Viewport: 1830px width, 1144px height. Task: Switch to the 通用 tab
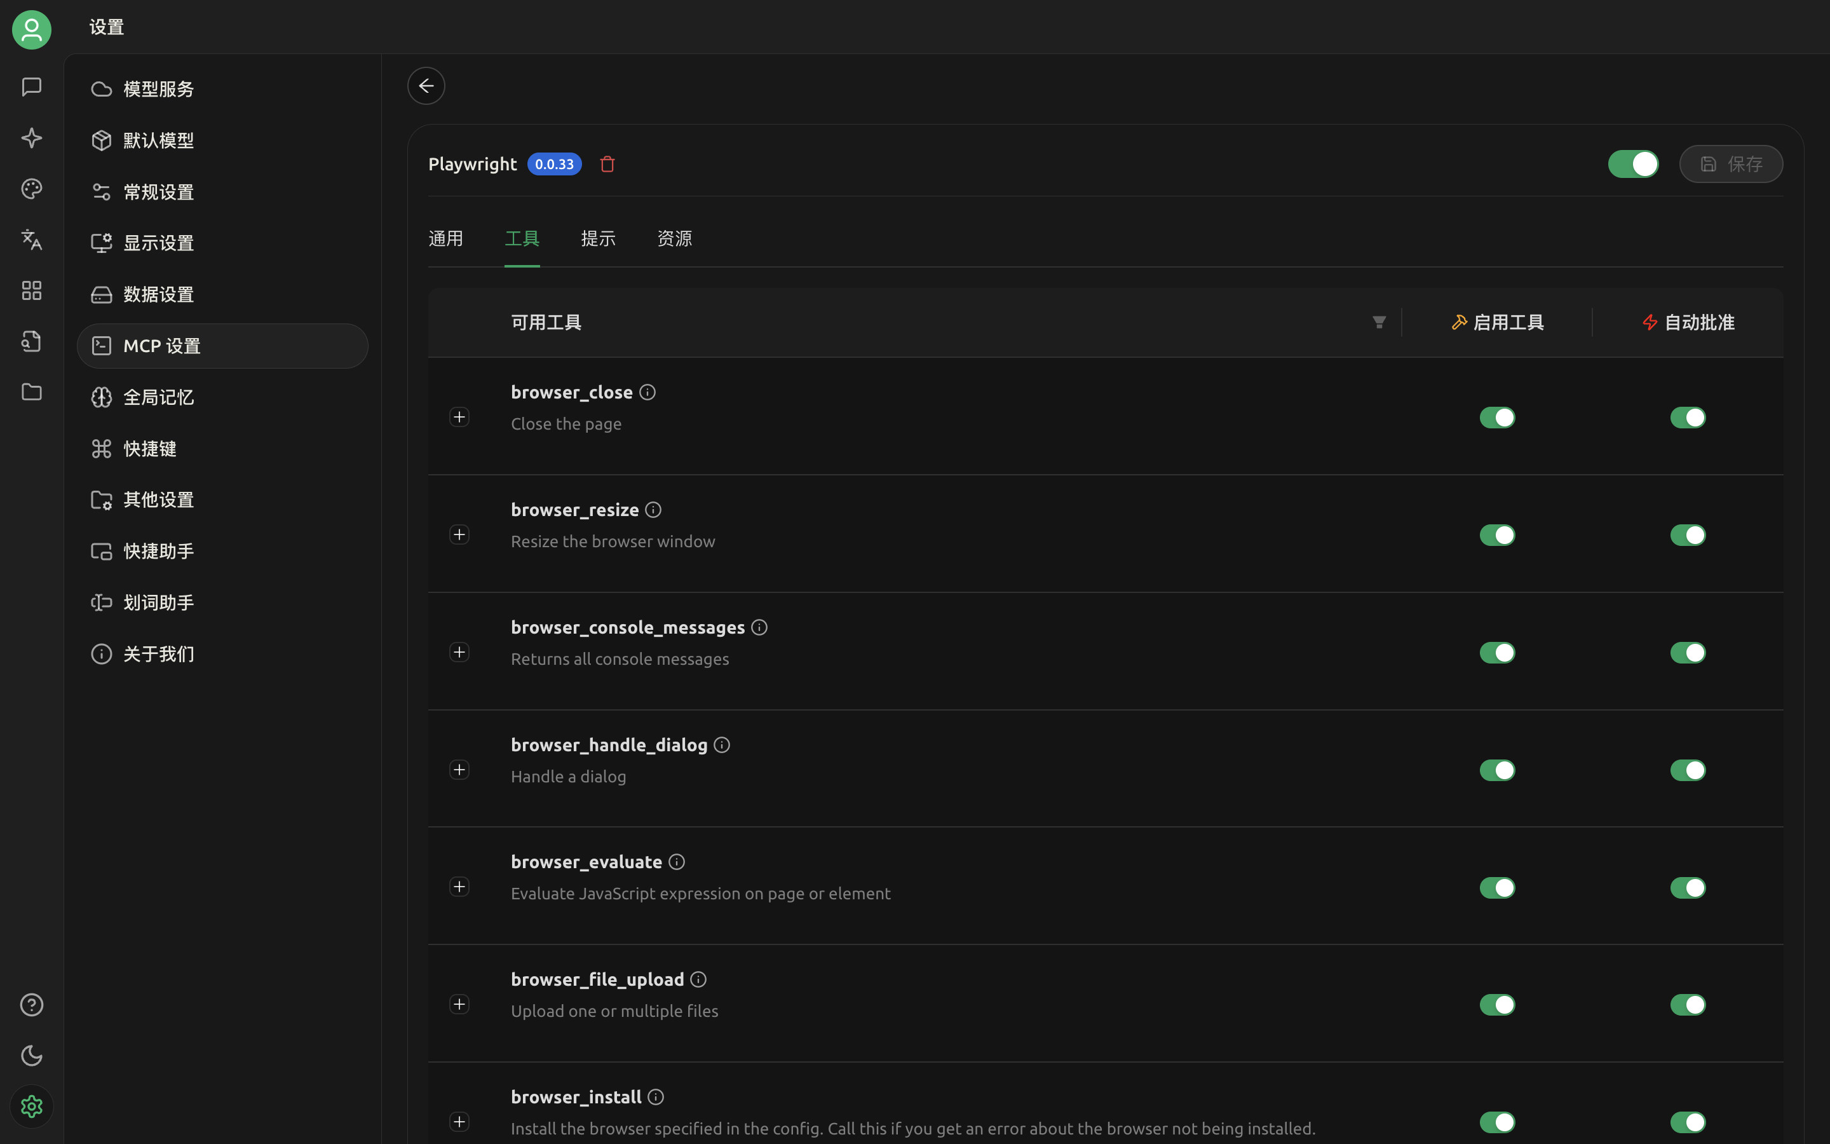pyautogui.click(x=445, y=239)
